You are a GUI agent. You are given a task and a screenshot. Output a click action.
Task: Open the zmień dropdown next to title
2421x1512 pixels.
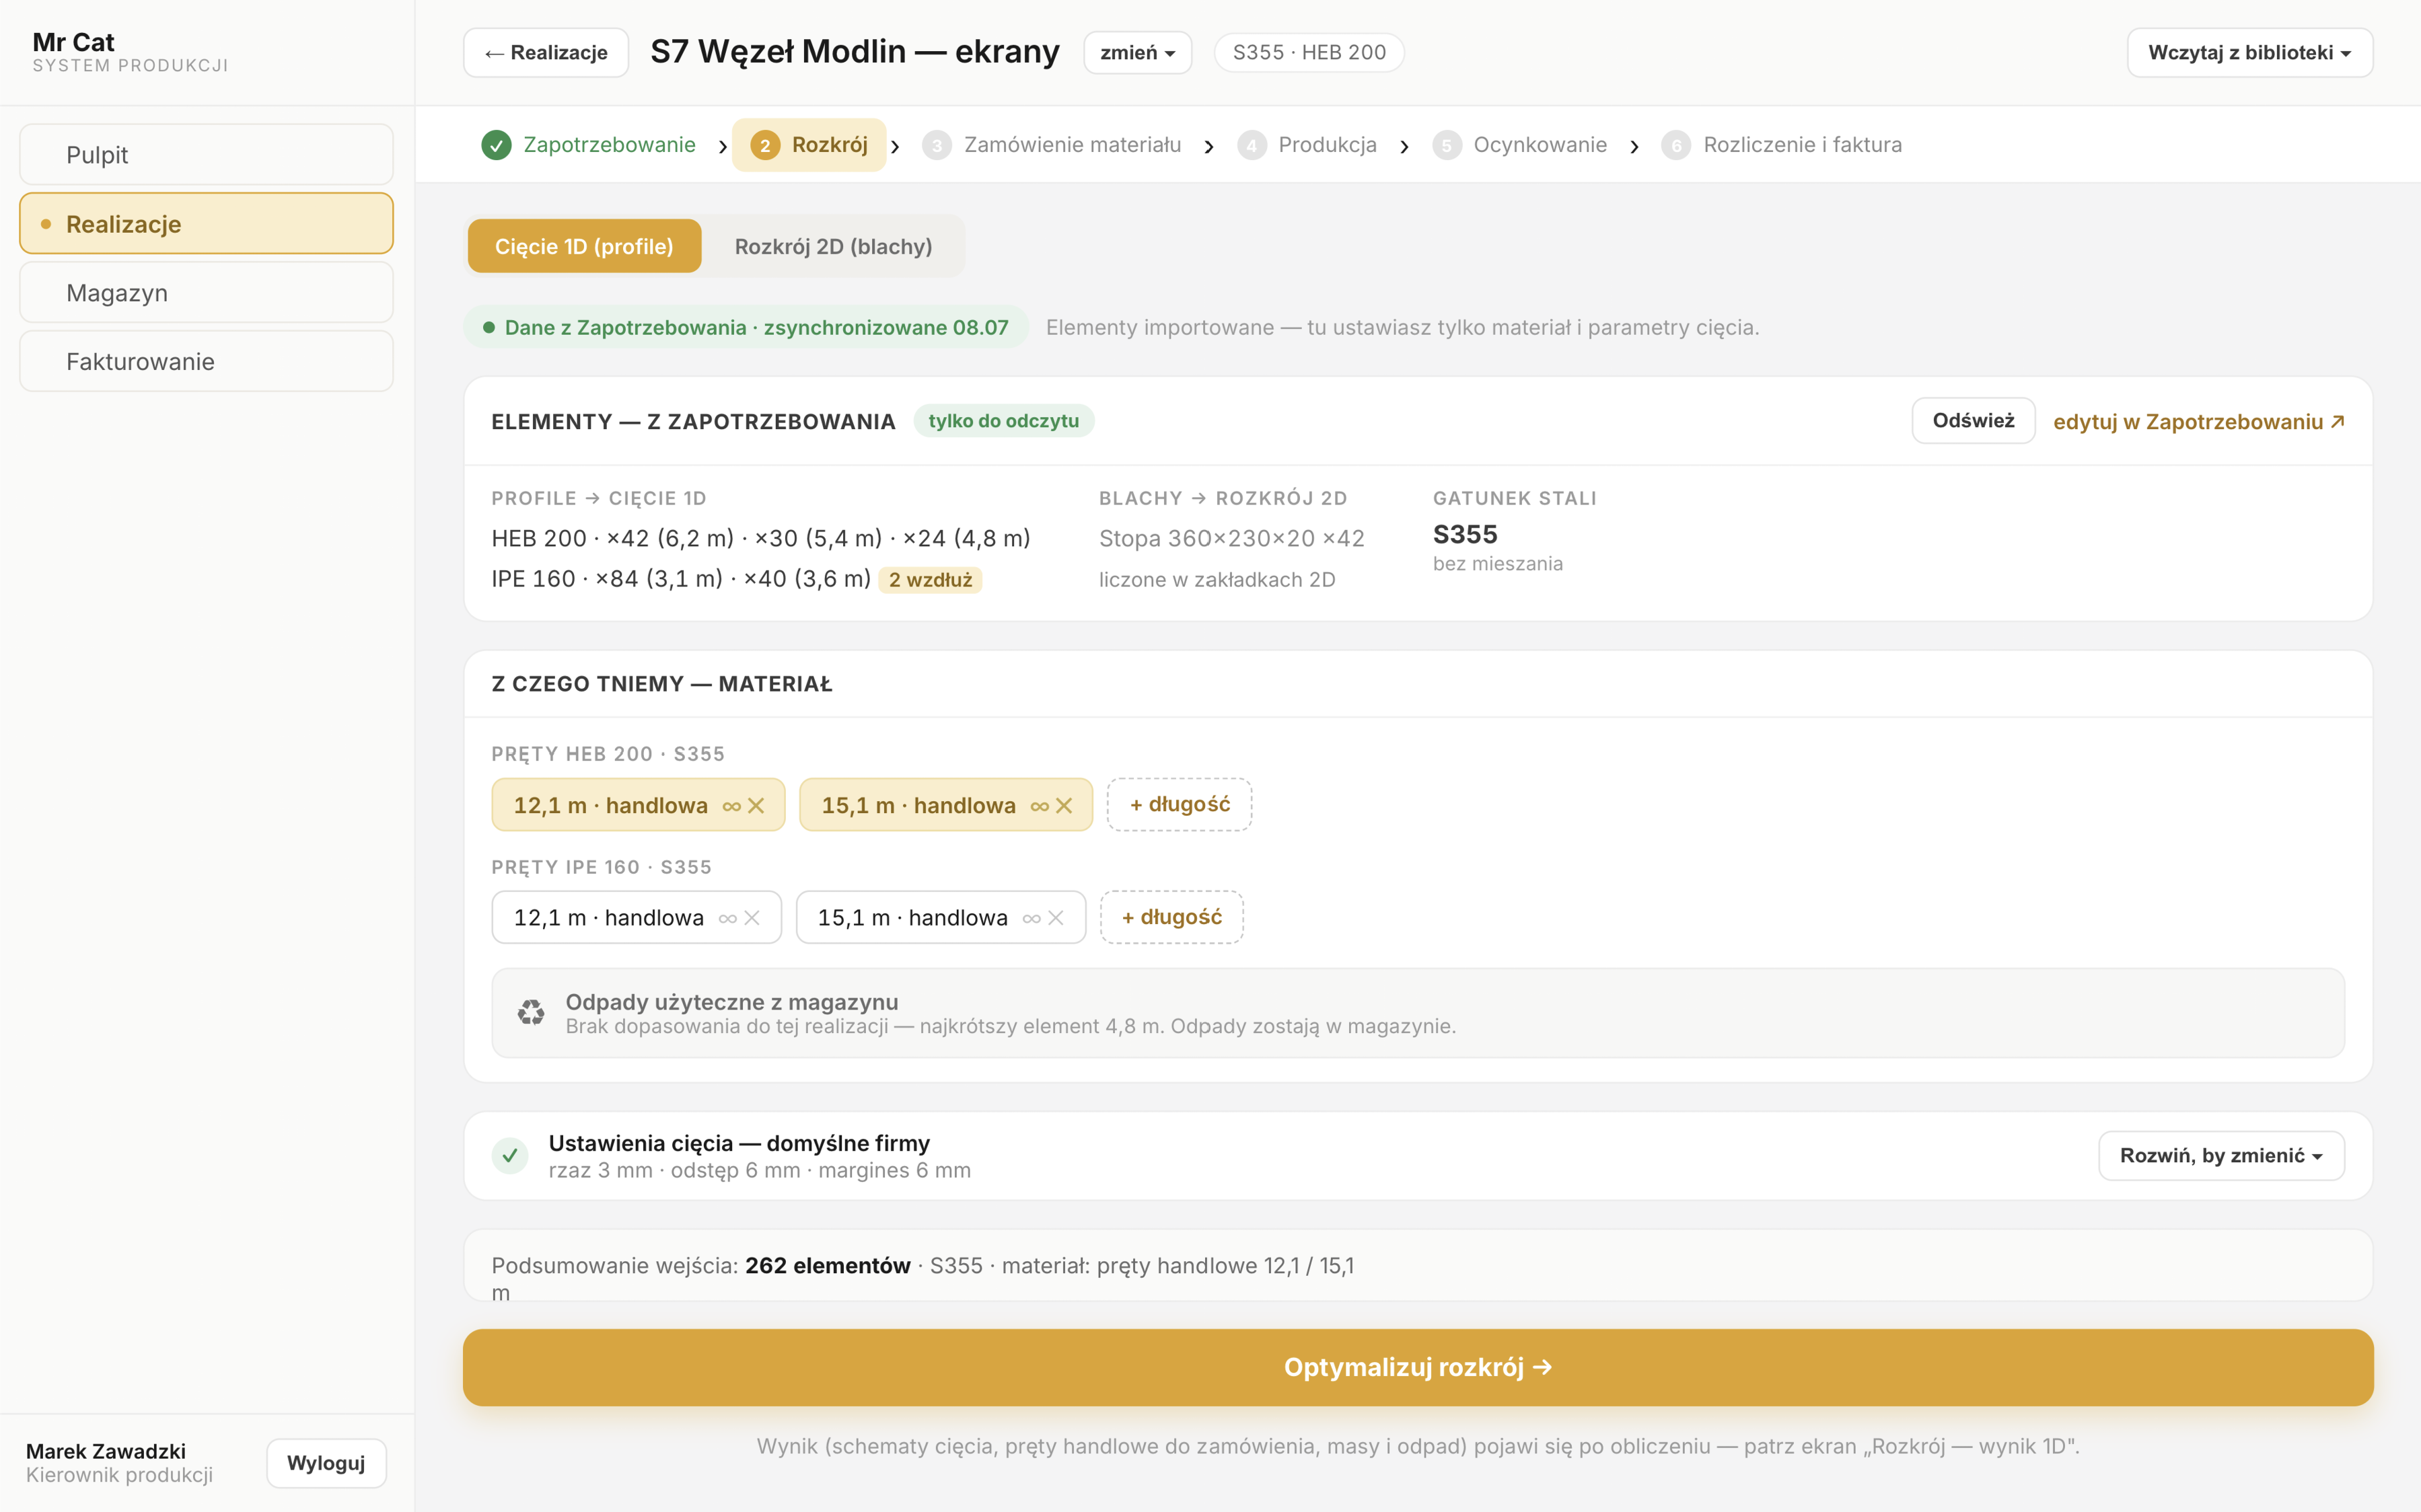click(x=1137, y=53)
